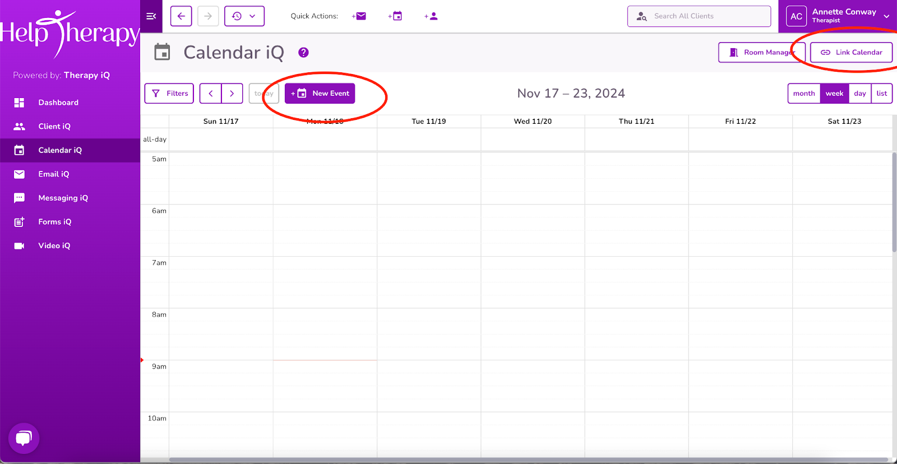This screenshot has height=464, width=897.
Task: Click the Powered by Therapy iQ text
Action: (62, 75)
